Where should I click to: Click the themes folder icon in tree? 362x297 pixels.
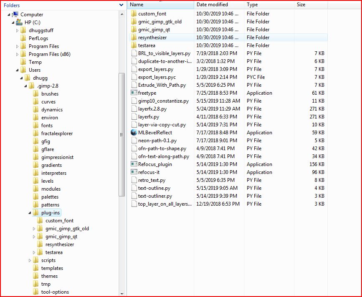[x=36, y=276]
